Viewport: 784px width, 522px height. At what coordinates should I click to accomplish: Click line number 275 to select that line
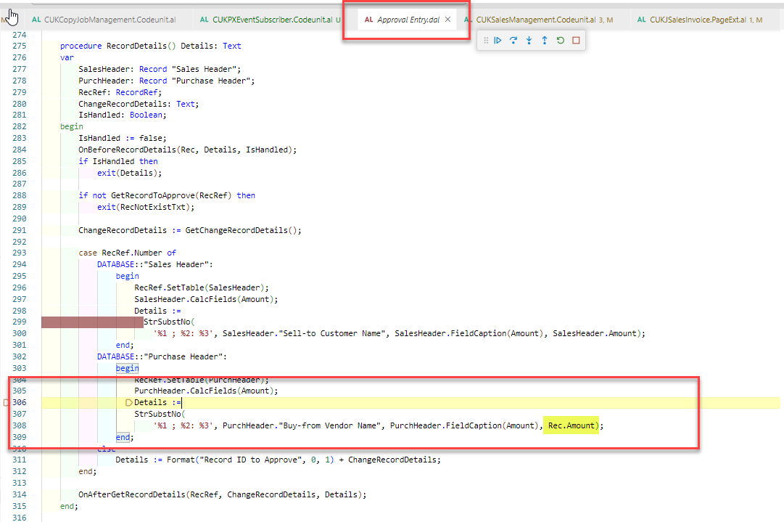coord(22,45)
